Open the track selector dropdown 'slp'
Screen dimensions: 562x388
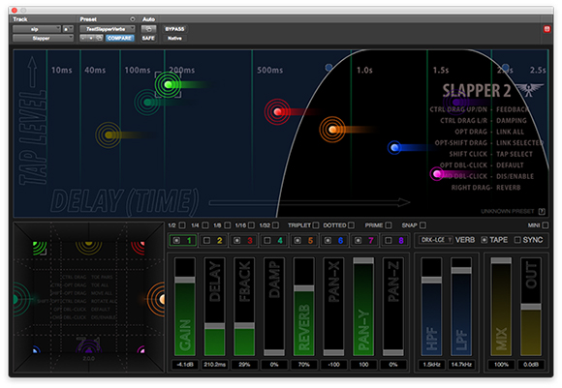click(x=37, y=29)
